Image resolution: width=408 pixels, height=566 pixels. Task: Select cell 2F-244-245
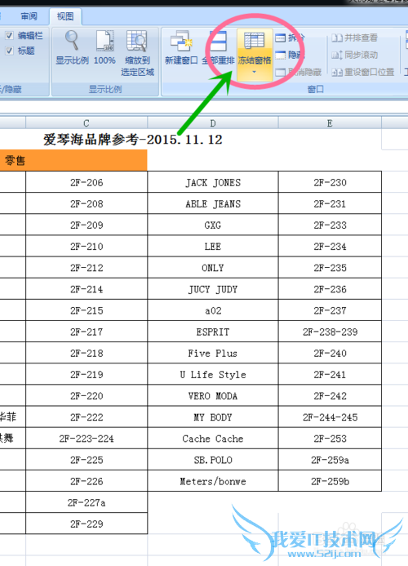[x=330, y=417]
